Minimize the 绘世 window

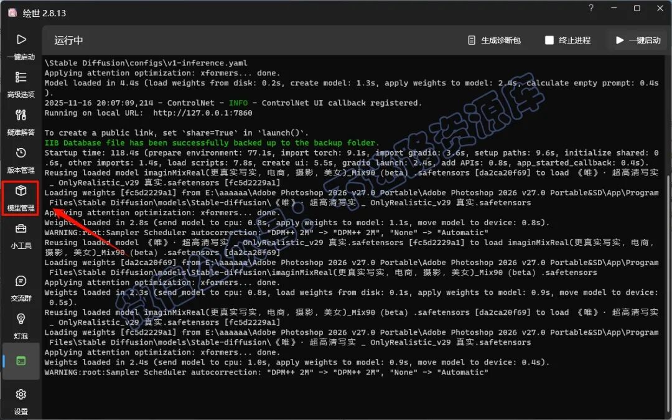(x=614, y=8)
